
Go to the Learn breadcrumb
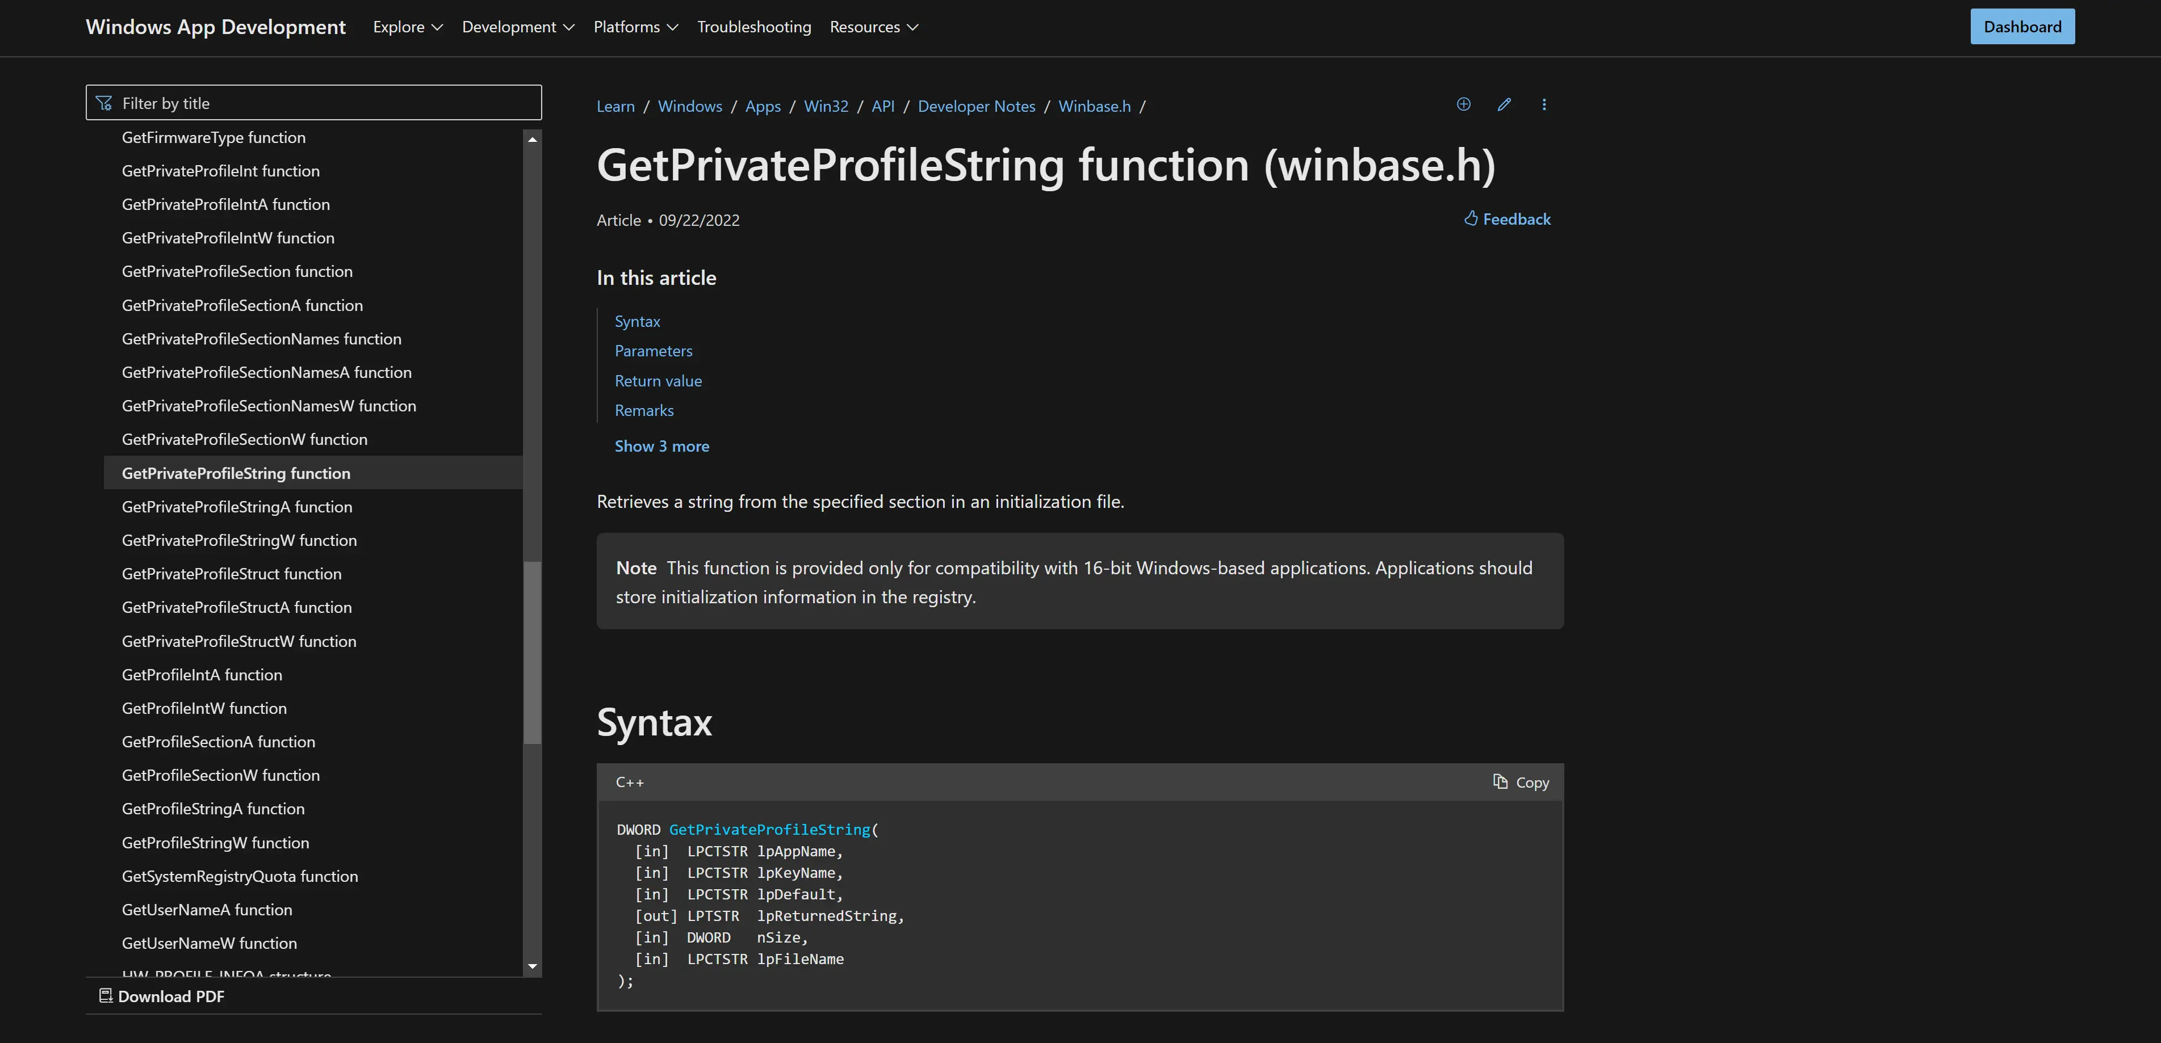click(615, 107)
